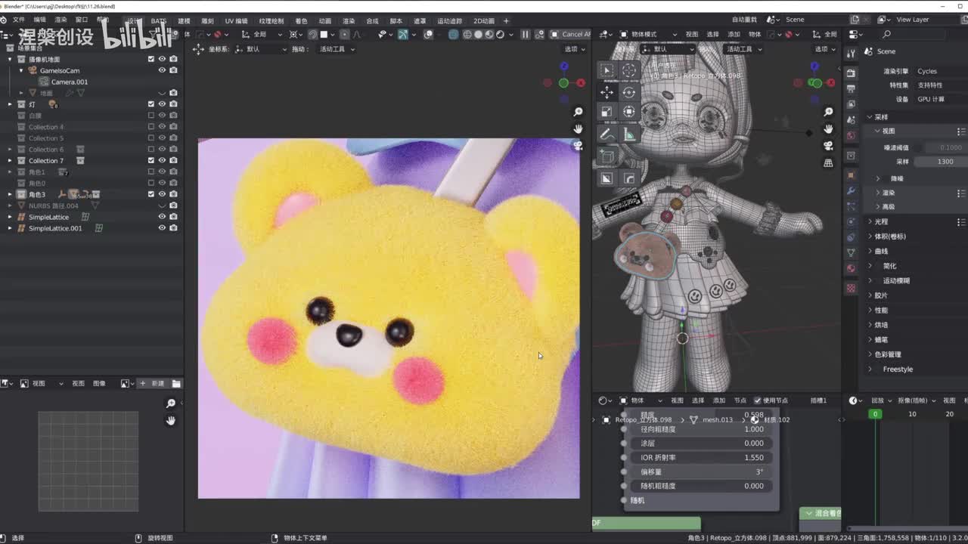Activate the Move tool in viewport toolbar

pyautogui.click(x=607, y=92)
